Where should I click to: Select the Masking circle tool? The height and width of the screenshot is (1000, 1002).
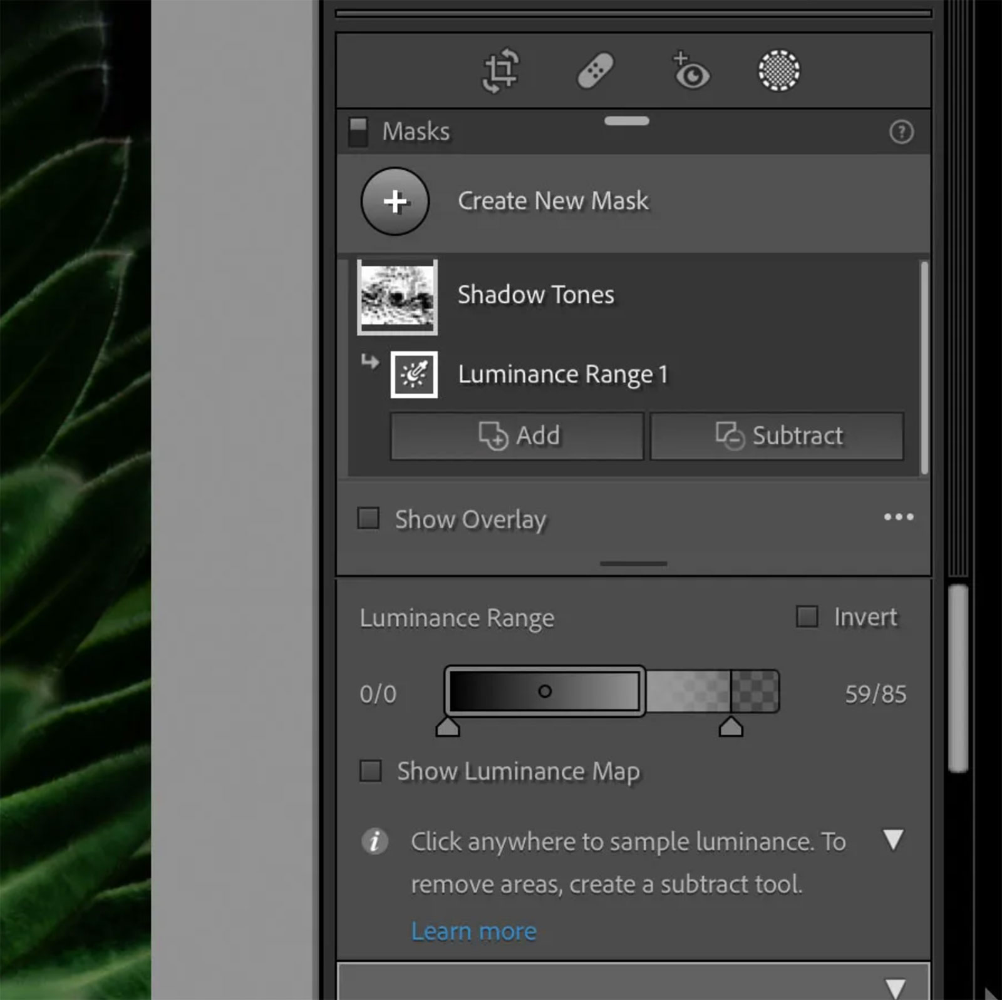[778, 71]
